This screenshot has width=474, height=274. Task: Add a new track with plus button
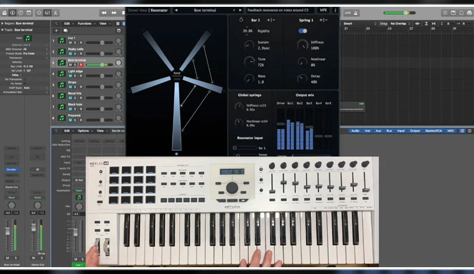point(56,31)
